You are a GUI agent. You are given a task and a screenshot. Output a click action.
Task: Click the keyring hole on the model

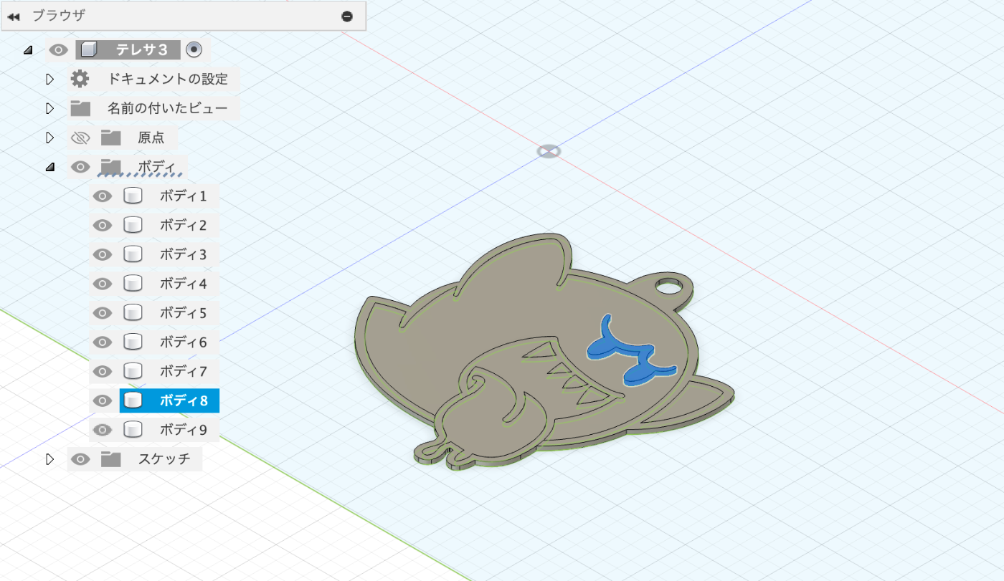pos(669,286)
